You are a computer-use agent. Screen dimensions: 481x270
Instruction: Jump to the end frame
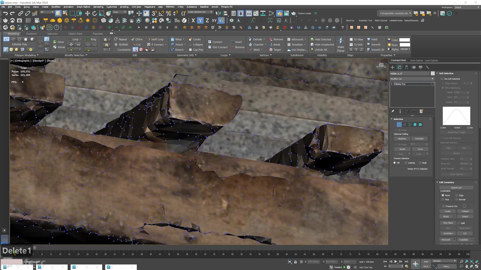[x=406, y=261]
